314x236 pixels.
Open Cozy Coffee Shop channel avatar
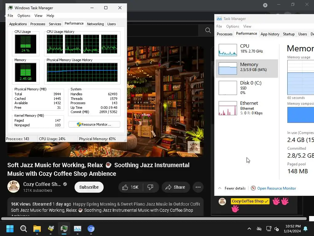pos(13,187)
